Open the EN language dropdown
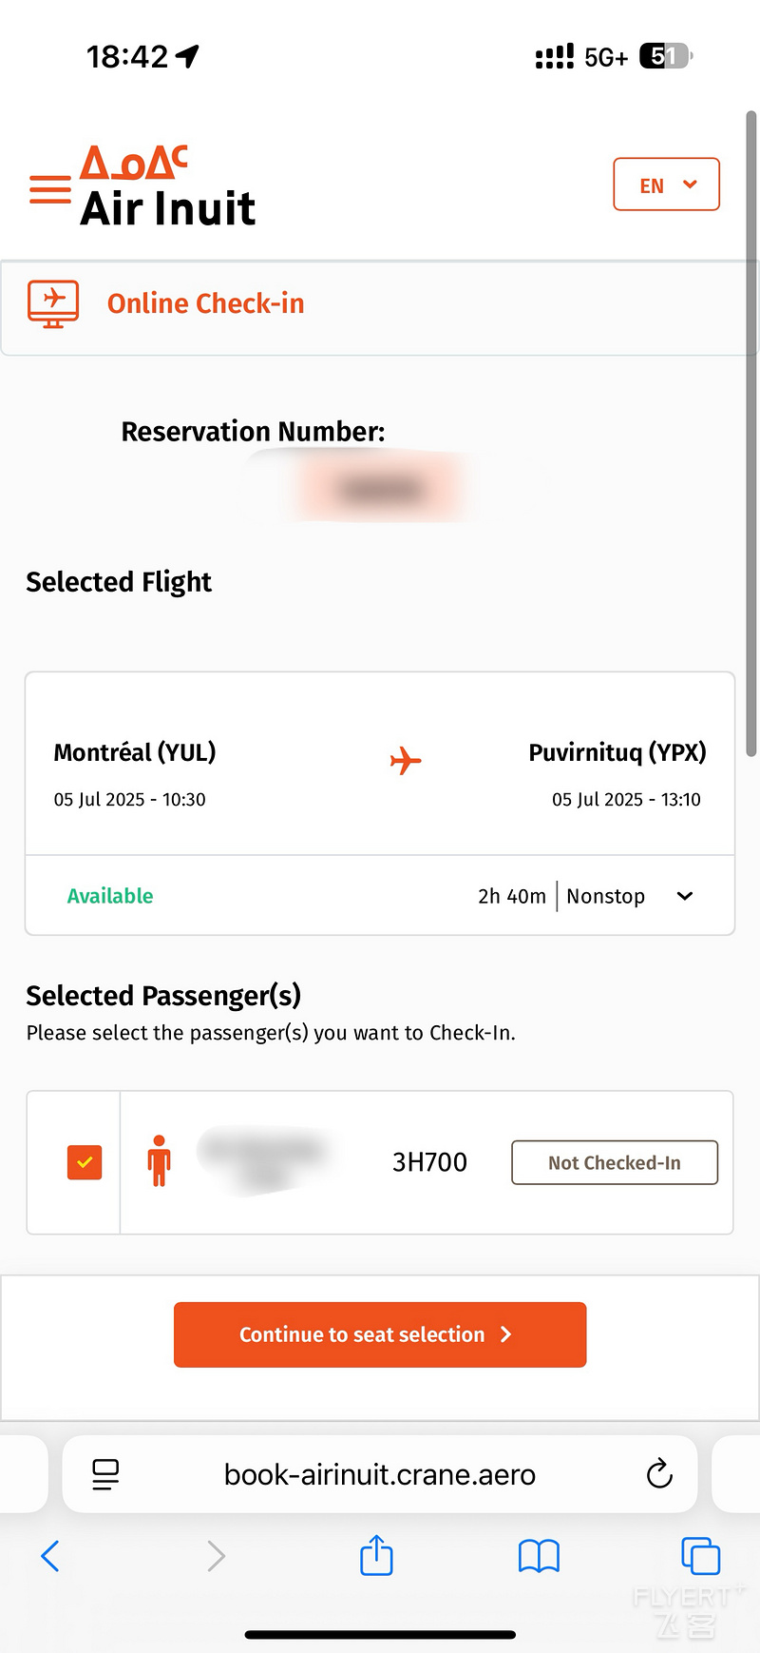This screenshot has height=1653, width=760. (667, 185)
